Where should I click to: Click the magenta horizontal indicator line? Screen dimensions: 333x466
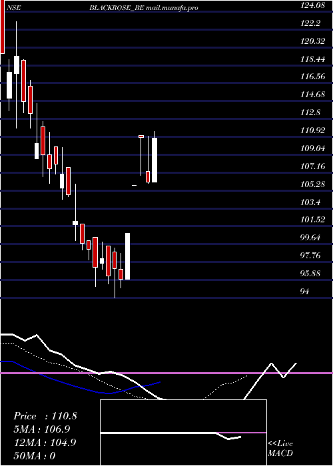click(x=166, y=373)
